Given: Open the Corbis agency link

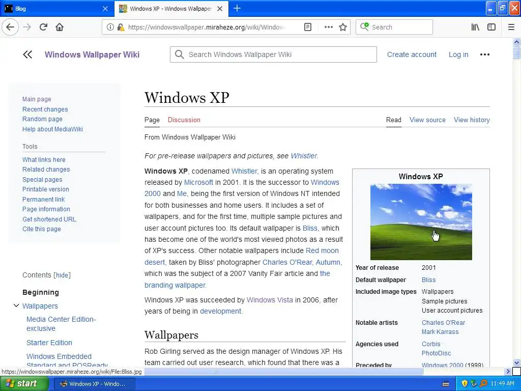Looking at the screenshot, I should (x=431, y=344).
